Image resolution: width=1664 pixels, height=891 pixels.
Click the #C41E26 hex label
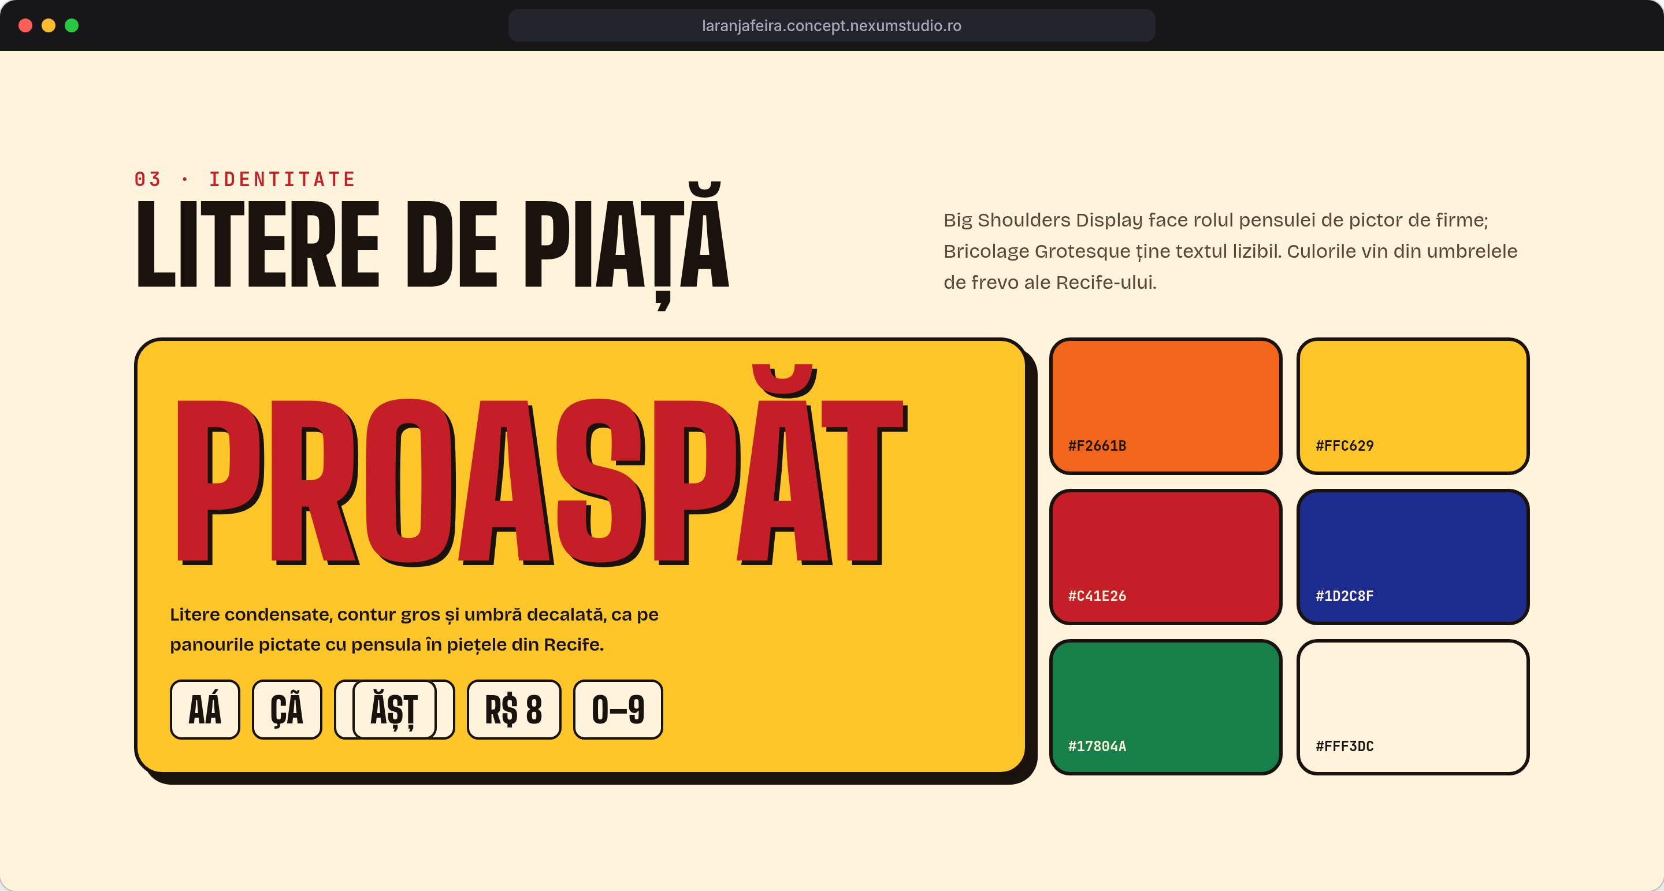tap(1097, 596)
